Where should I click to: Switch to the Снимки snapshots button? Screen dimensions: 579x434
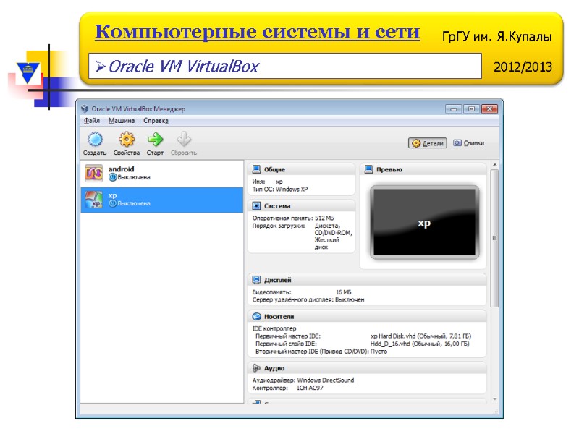pos(468,143)
